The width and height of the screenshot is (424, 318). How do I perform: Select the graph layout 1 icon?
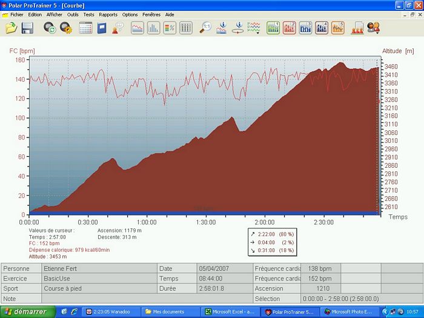pyautogui.click(x=273, y=28)
